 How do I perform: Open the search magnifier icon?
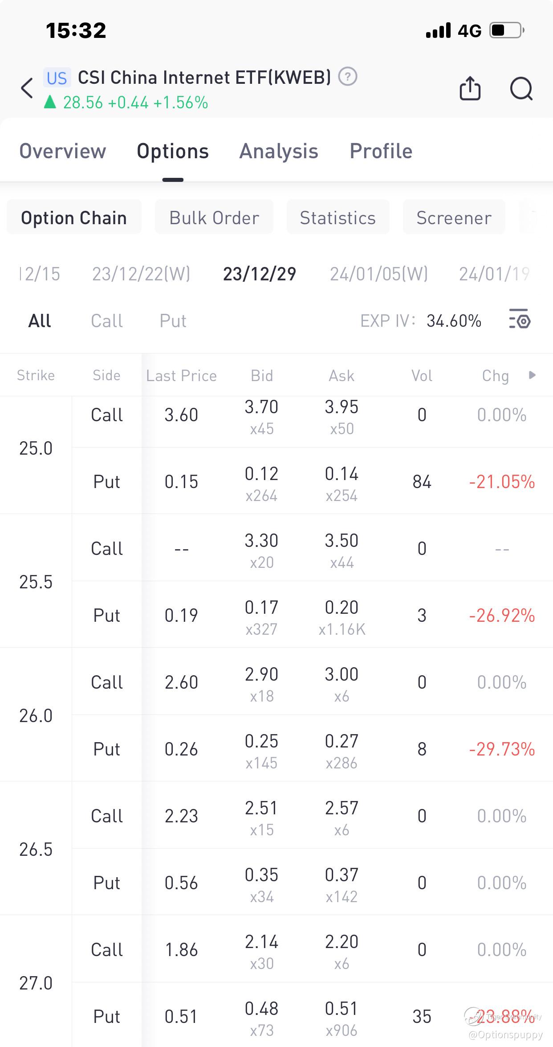pos(521,88)
